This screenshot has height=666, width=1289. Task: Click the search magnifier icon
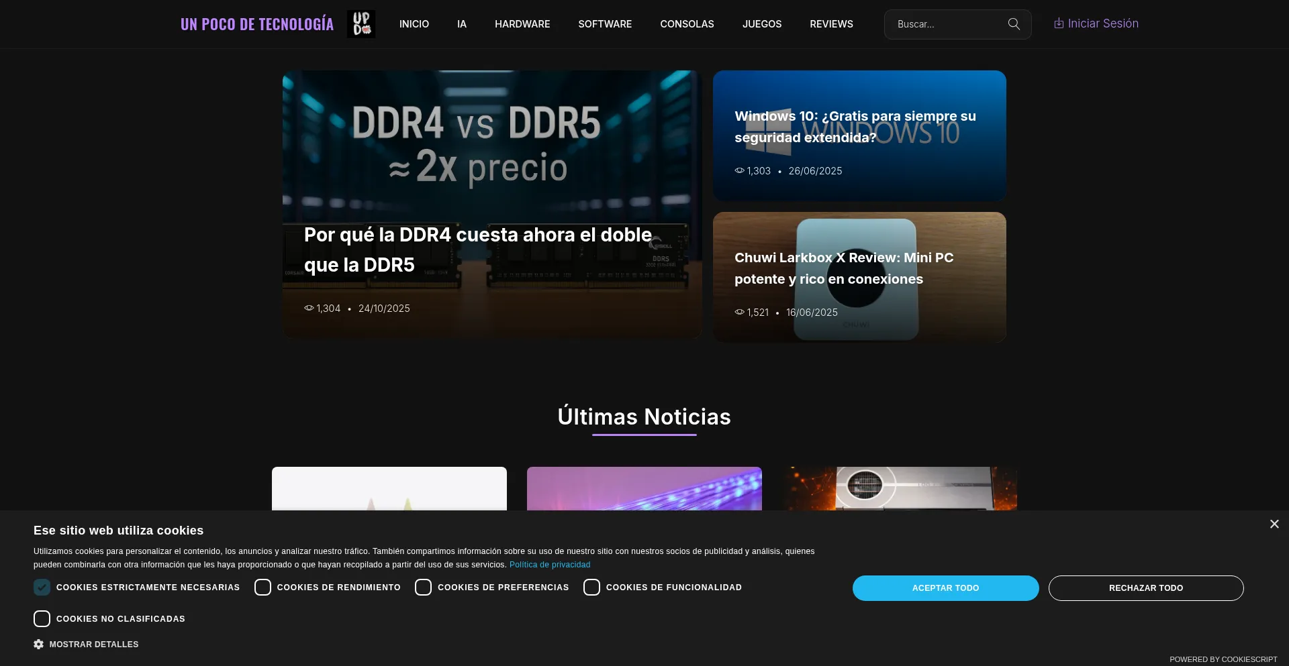[1014, 24]
